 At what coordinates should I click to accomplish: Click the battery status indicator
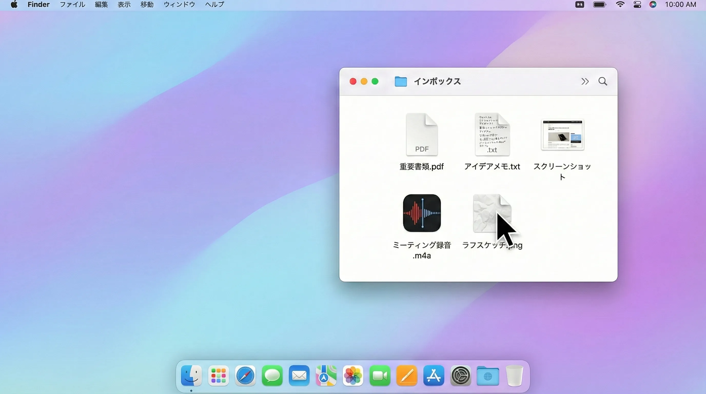(x=600, y=4)
